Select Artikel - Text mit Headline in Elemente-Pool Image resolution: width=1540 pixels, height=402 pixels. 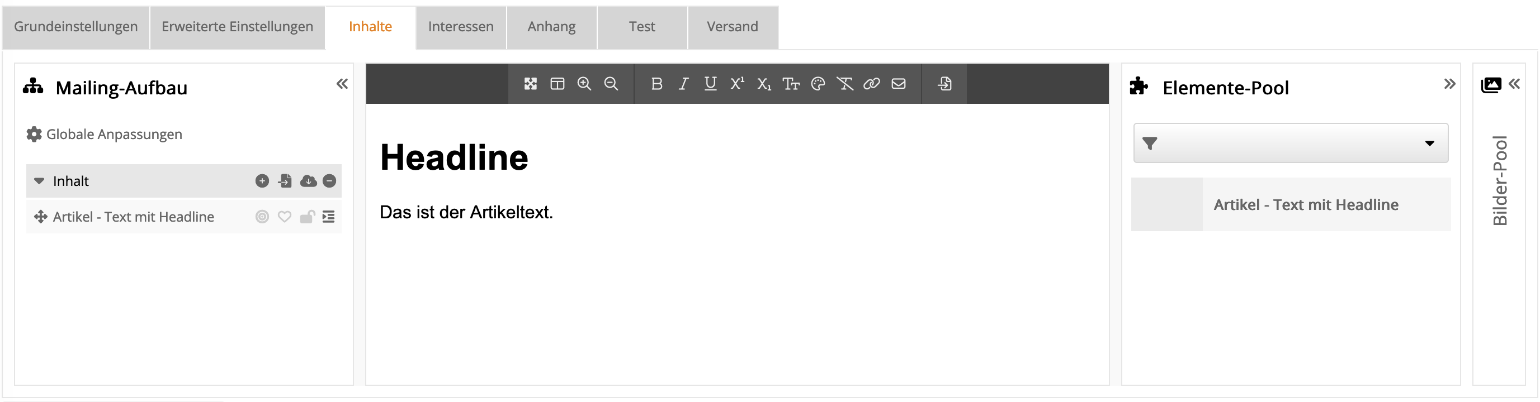click(x=1305, y=205)
